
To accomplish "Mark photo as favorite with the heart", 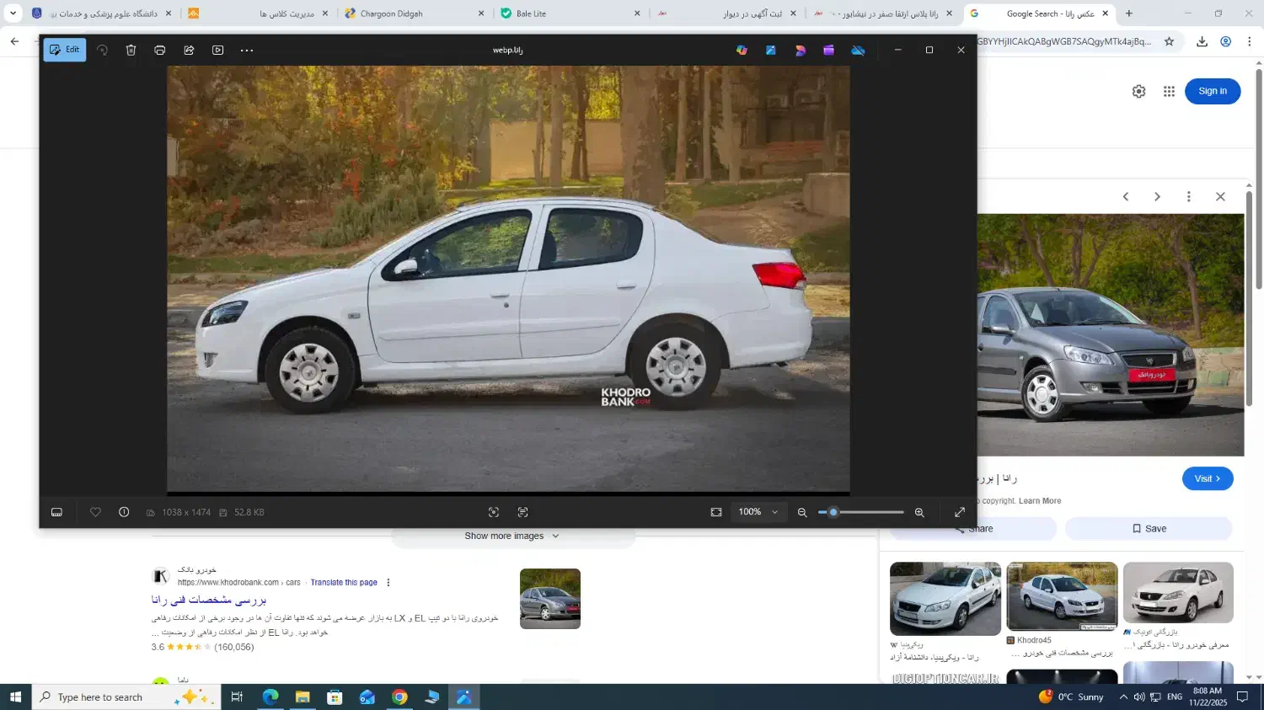I will [x=95, y=512].
